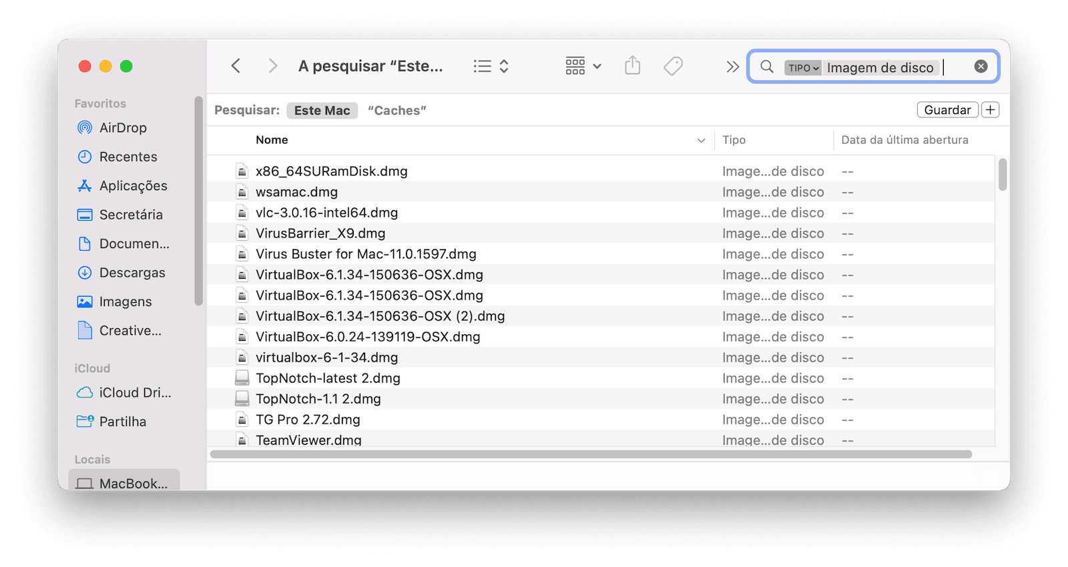This screenshot has height=567, width=1068.
Task: Click file icon of wsamac.dmg
Action: click(242, 192)
